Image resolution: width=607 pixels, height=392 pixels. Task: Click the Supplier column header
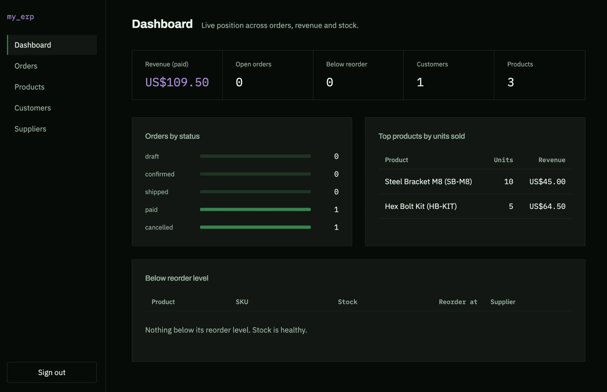[503, 302]
